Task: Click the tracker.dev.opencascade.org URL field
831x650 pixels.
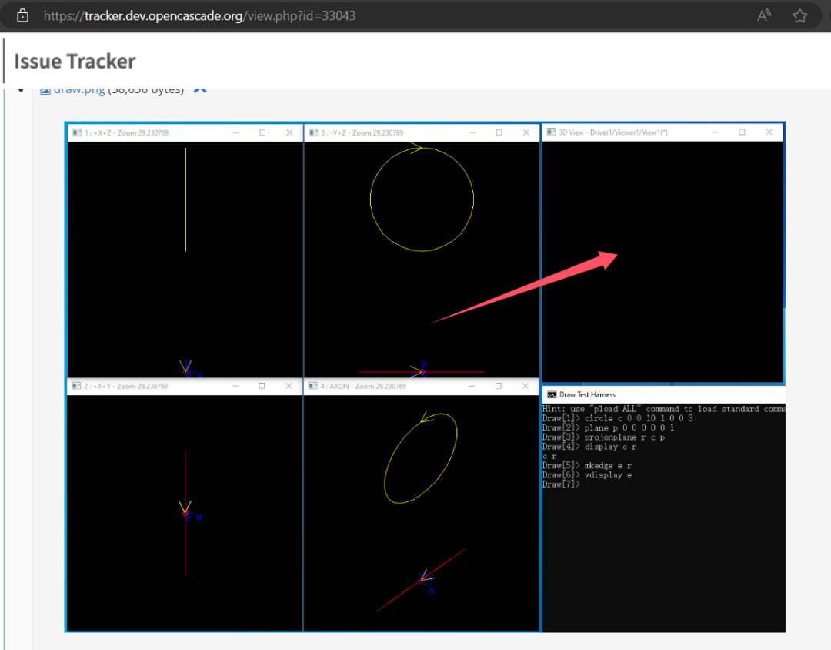Action: tap(199, 16)
